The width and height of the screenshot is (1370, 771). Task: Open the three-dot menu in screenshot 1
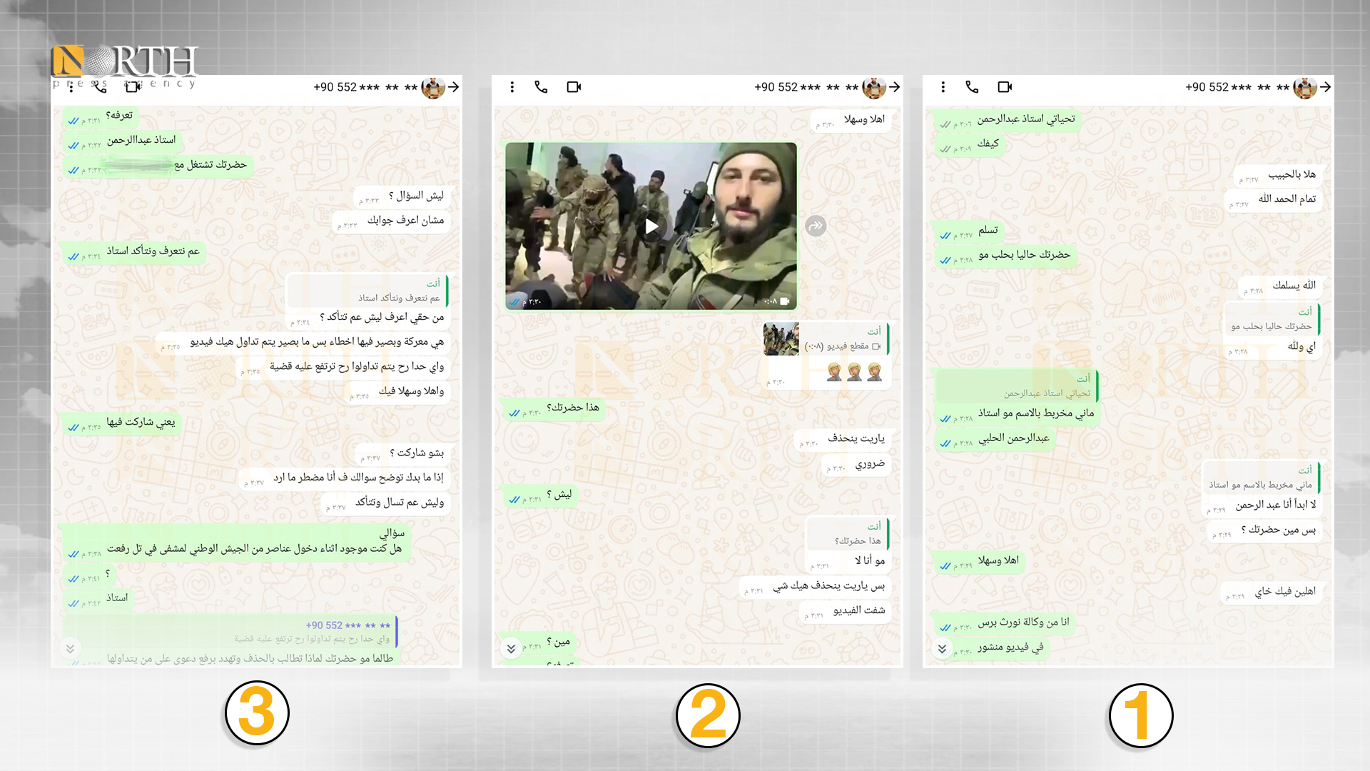click(943, 87)
